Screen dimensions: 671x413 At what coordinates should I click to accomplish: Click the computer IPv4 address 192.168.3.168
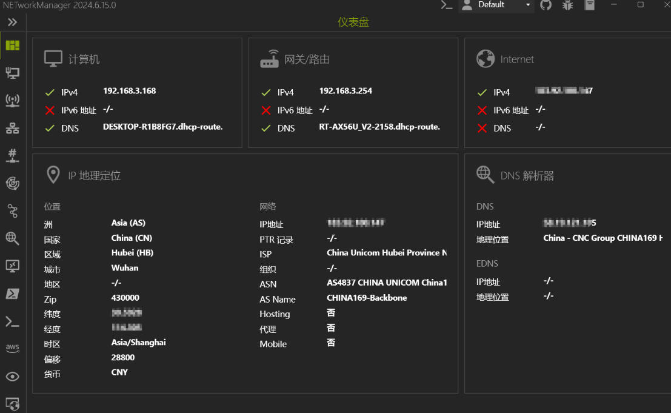[x=129, y=91]
